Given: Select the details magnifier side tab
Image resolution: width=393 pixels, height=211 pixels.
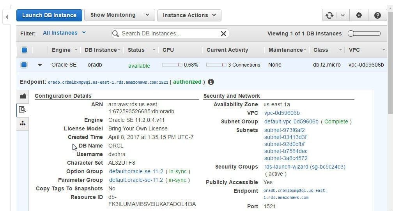Looking at the screenshot, I should (x=23, y=110).
